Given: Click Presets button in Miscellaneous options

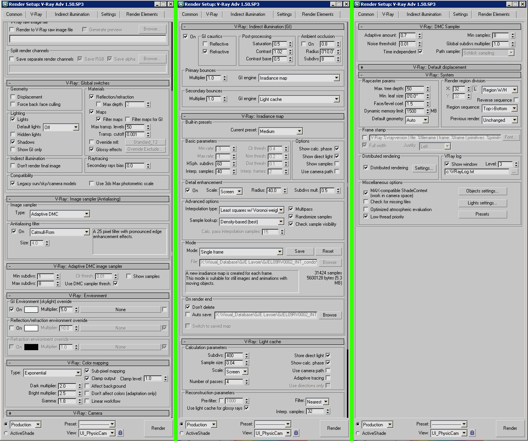Looking at the screenshot, I should pyautogui.click(x=482, y=214).
